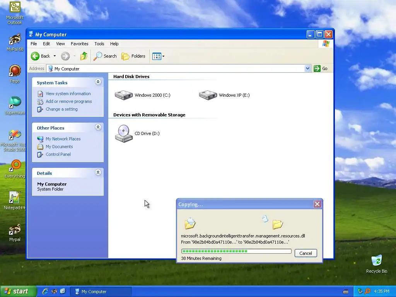Click the third Quick Launch icon
This screenshot has height=297, width=396.
63,292
